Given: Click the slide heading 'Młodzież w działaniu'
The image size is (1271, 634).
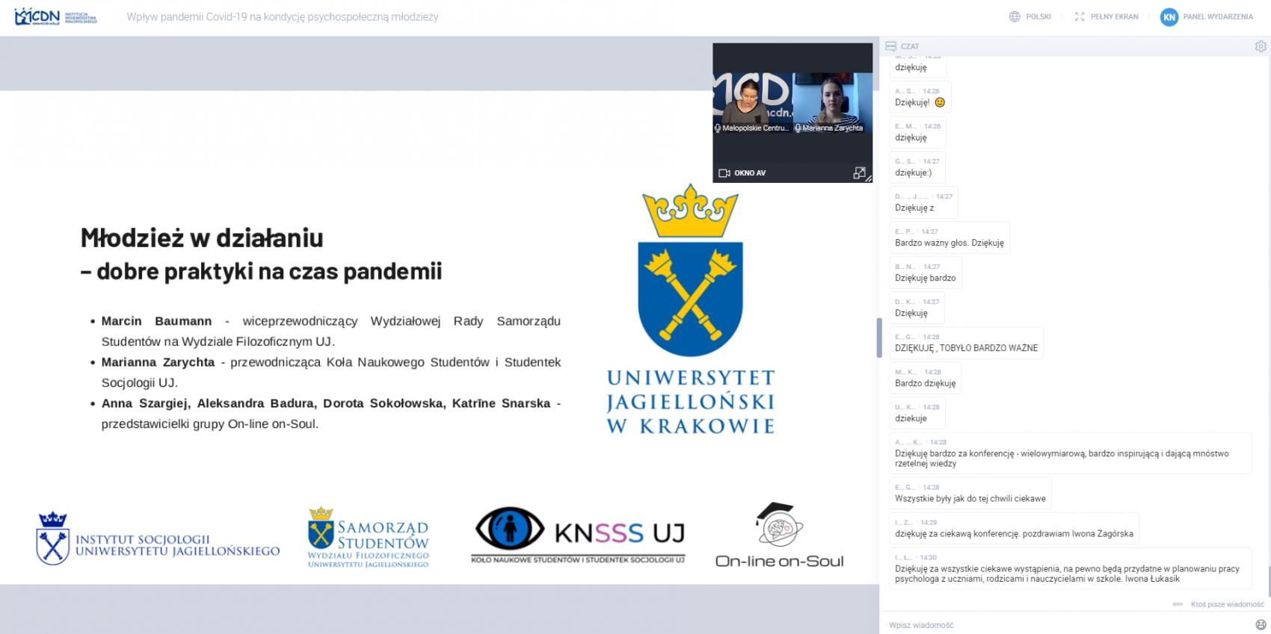Looking at the screenshot, I should tap(202, 238).
